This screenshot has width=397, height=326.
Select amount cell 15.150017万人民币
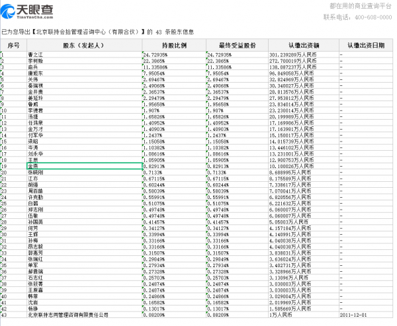tap(304, 136)
